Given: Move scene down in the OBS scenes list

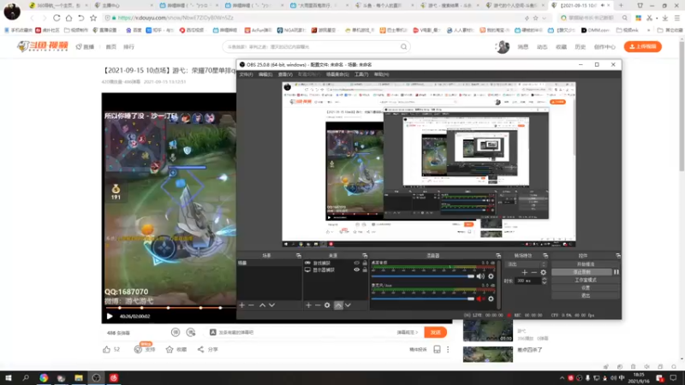Looking at the screenshot, I should tap(271, 305).
